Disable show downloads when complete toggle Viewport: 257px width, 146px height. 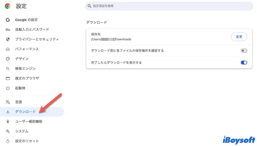[x=244, y=63]
